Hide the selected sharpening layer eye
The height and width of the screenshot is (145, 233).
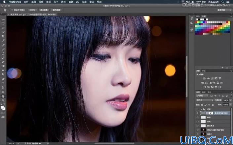[198, 113]
